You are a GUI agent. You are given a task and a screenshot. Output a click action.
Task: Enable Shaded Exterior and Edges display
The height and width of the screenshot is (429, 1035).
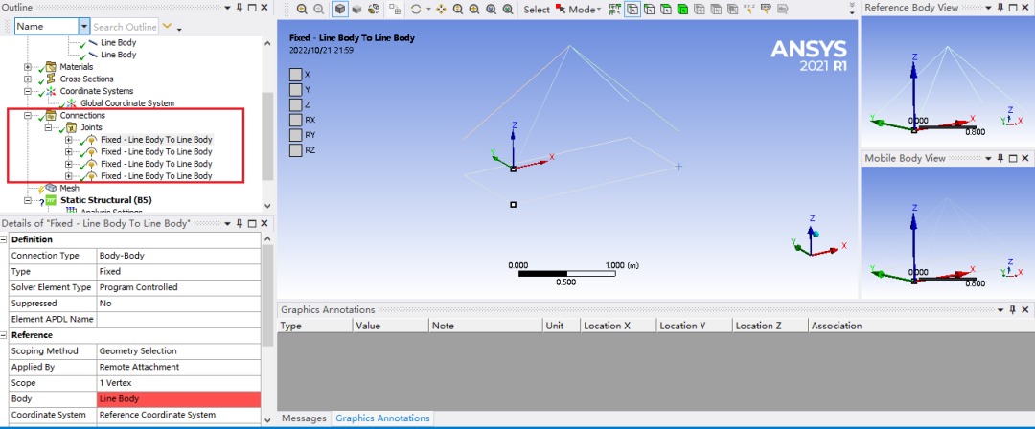[x=340, y=10]
